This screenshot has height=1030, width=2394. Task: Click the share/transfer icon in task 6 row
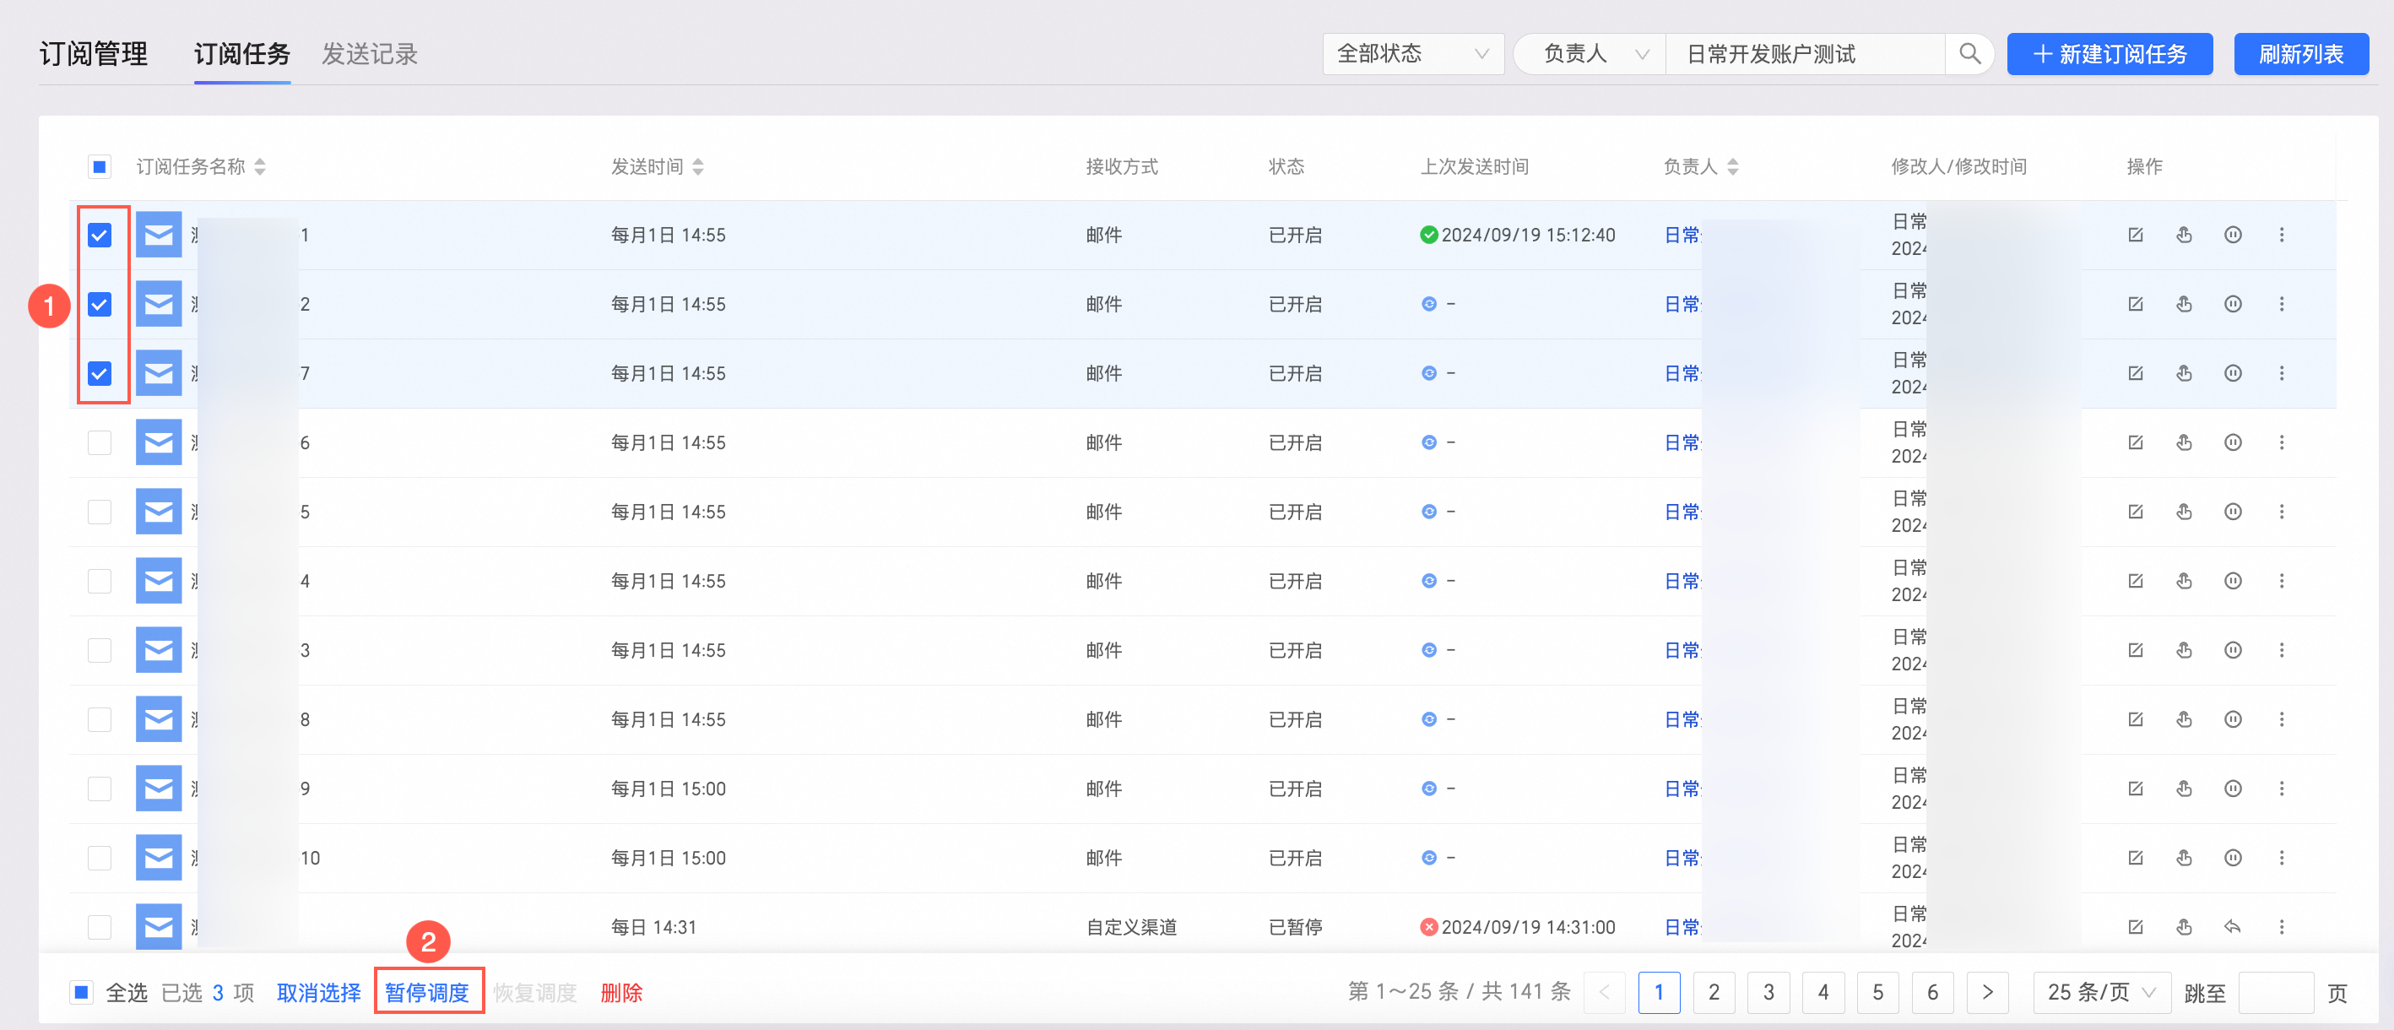pos(2184,442)
